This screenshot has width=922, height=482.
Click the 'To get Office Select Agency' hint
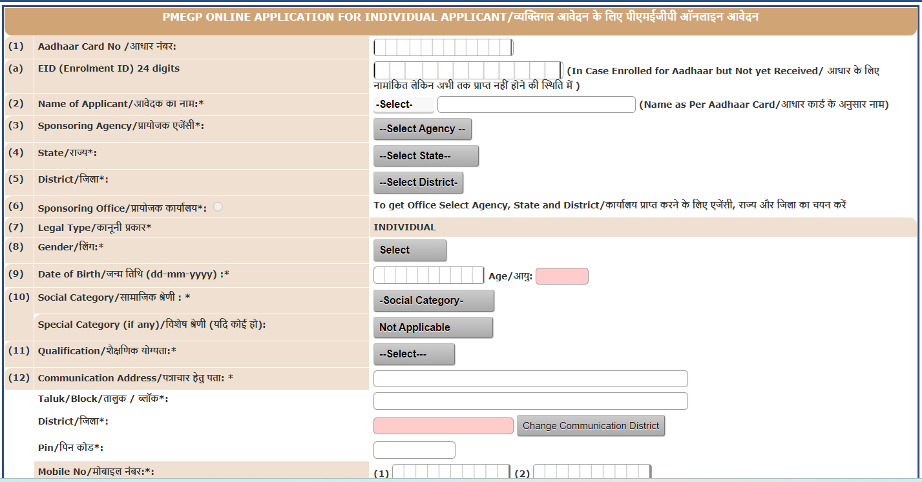click(x=610, y=205)
